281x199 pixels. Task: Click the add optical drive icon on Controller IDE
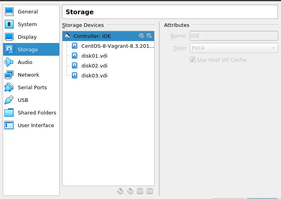coord(141,36)
